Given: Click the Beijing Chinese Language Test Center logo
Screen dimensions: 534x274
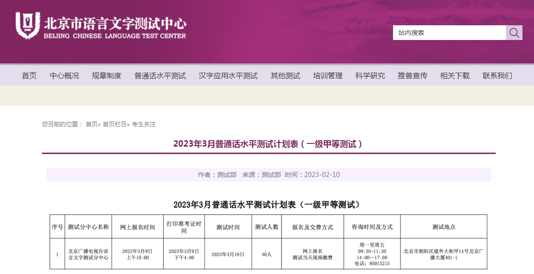Looking at the screenshot, I should click(101, 26).
